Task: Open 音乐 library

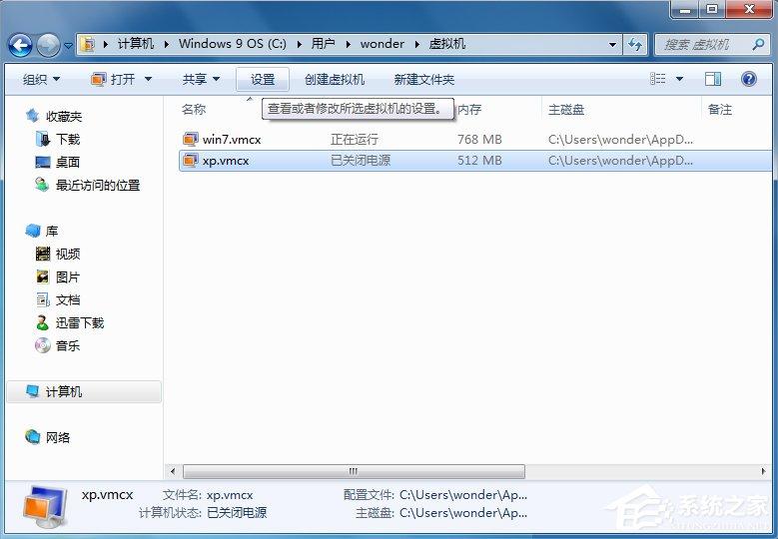Action: [68, 345]
